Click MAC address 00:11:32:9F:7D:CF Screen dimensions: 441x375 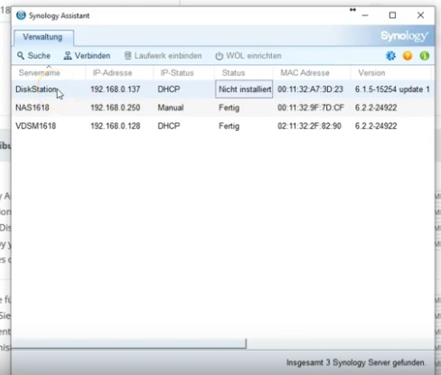click(311, 108)
